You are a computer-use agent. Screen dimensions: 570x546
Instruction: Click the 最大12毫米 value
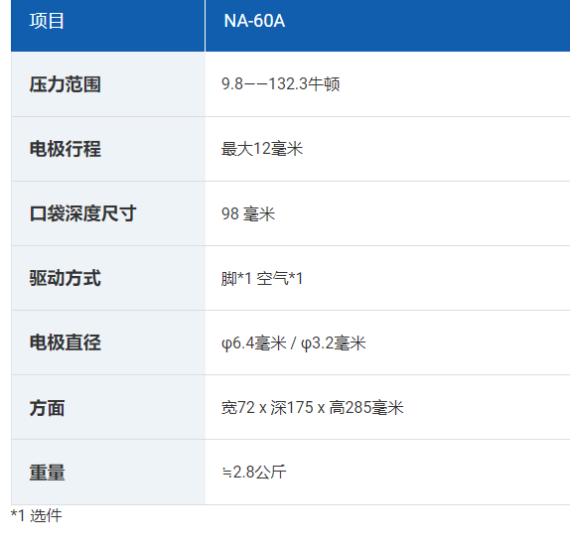[x=262, y=149]
